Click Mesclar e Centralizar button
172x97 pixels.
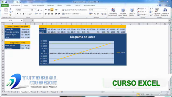tap(71, 14)
